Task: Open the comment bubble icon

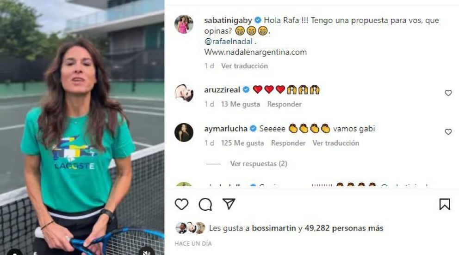Action: coord(205,204)
